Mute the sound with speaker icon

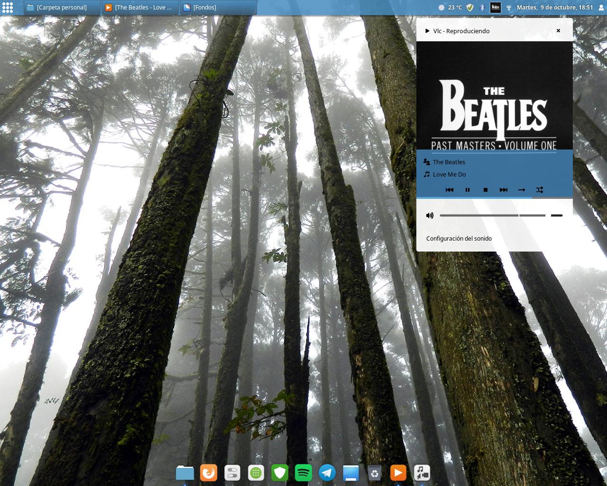click(x=430, y=215)
